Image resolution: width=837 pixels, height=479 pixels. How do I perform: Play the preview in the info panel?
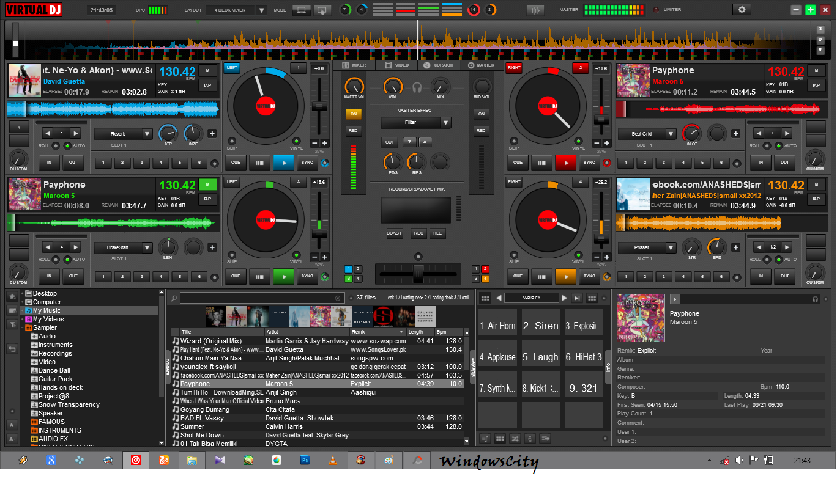point(675,299)
